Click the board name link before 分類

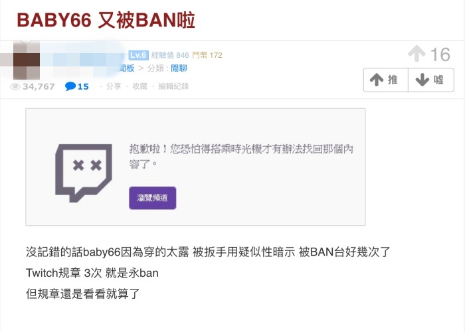point(127,68)
